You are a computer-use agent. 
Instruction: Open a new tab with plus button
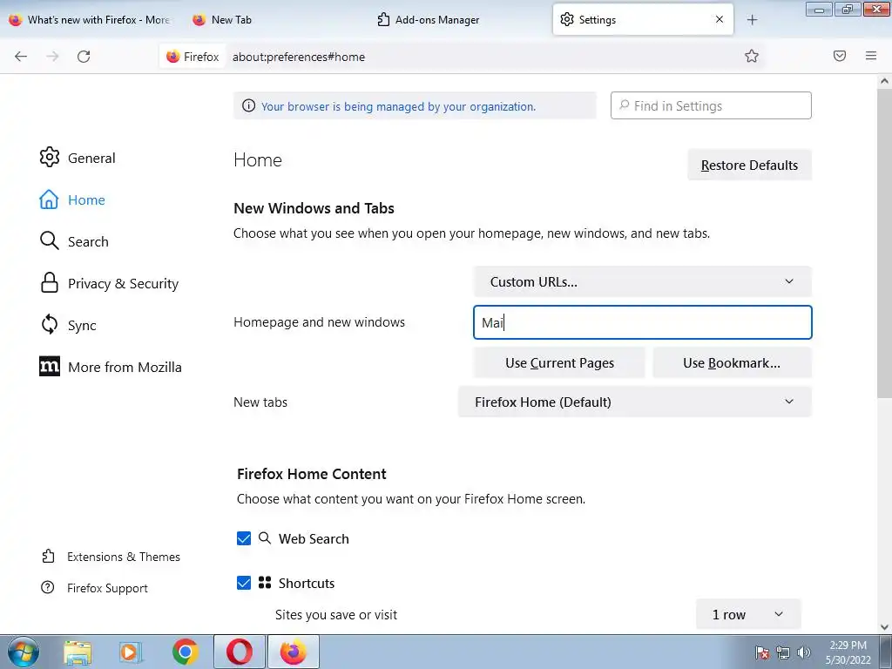point(752,20)
